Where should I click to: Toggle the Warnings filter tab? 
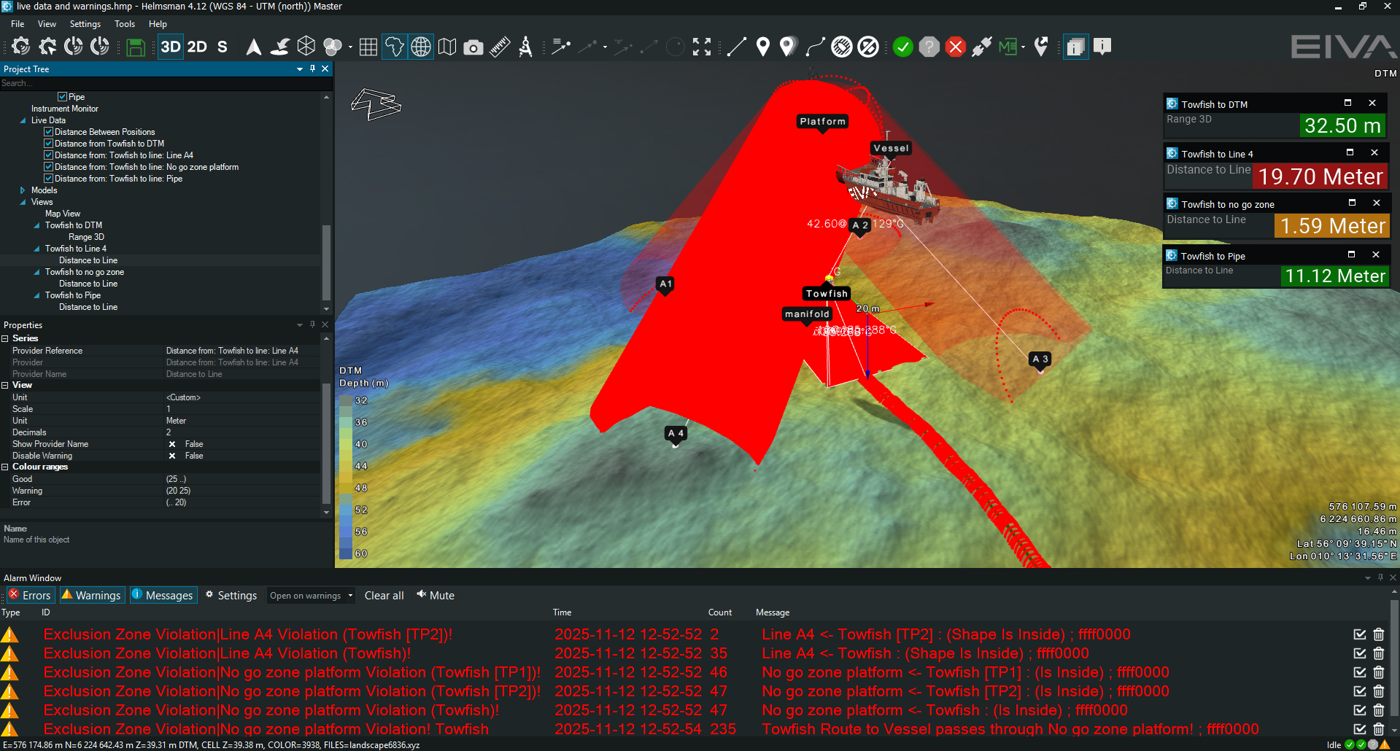coord(92,595)
